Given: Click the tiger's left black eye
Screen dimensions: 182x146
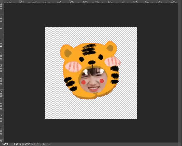Looking at the screenshot, I should click(81, 59).
